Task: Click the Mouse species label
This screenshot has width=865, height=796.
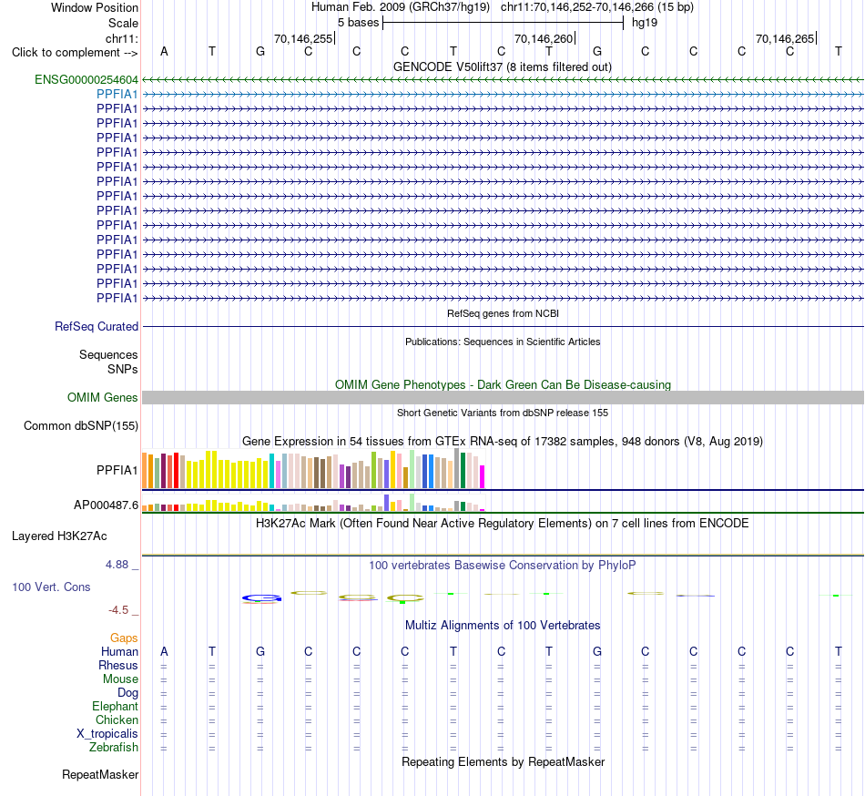Action: click(120, 679)
